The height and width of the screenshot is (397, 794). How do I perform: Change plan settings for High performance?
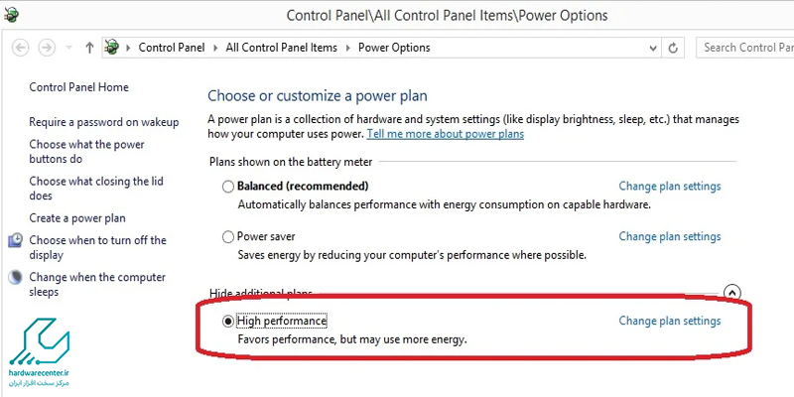(x=669, y=322)
